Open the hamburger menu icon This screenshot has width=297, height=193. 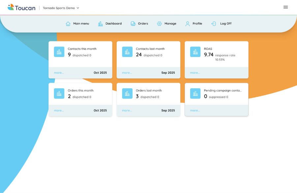[x=285, y=7]
